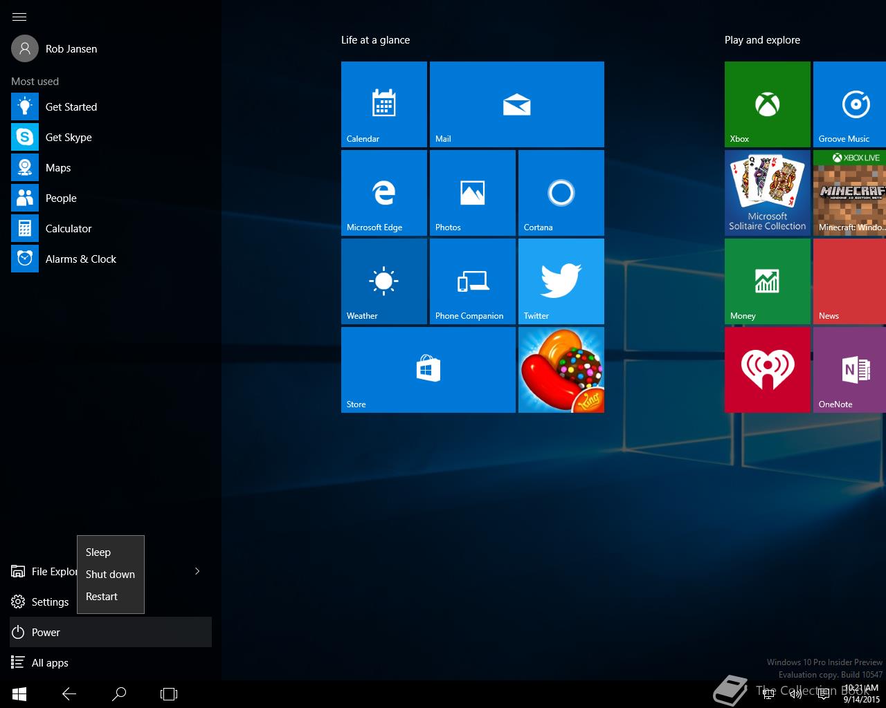Launch the Microsoft Edge tile
The height and width of the screenshot is (708, 886).
tap(384, 193)
